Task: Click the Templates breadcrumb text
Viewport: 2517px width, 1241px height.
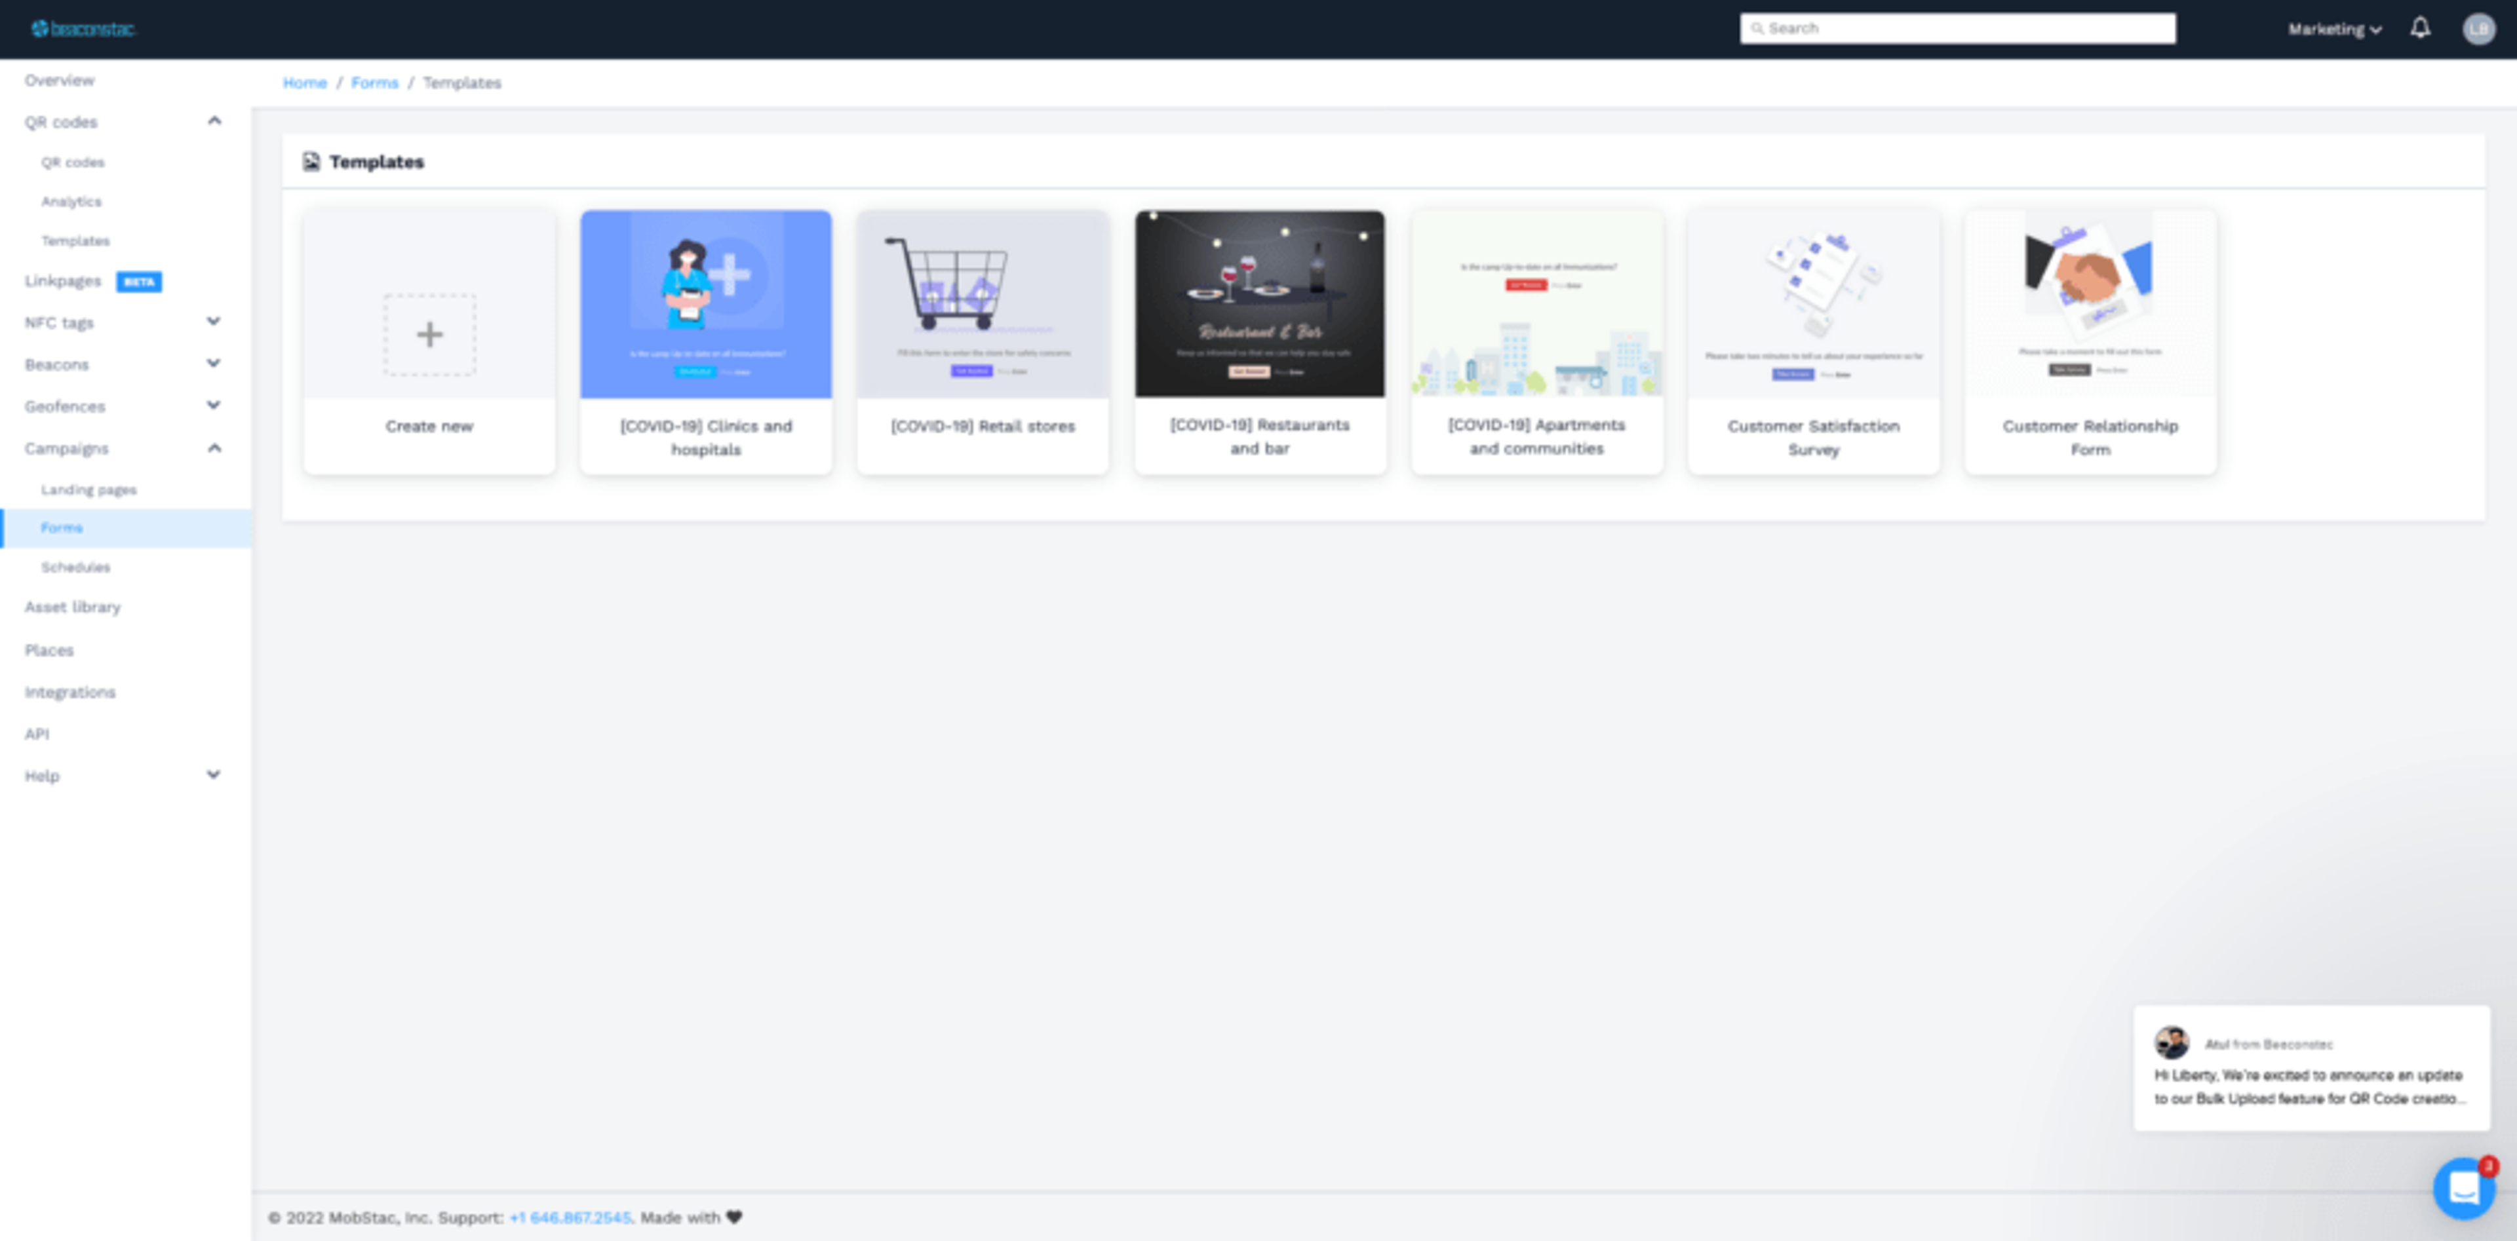Action: (461, 83)
